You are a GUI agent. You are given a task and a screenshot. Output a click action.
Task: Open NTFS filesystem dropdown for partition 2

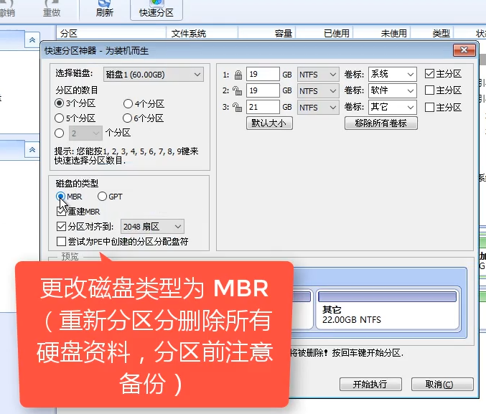(x=318, y=91)
